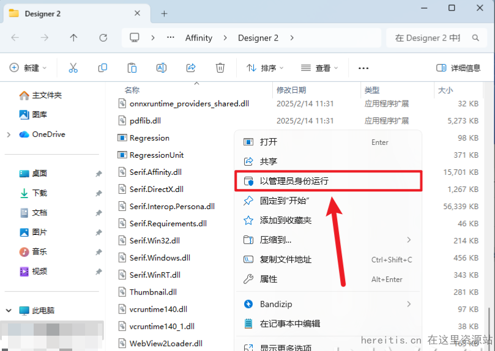Screen dimensions: 495x351
Task: Unpin 桌面 using its pin icon
Action: point(99,174)
